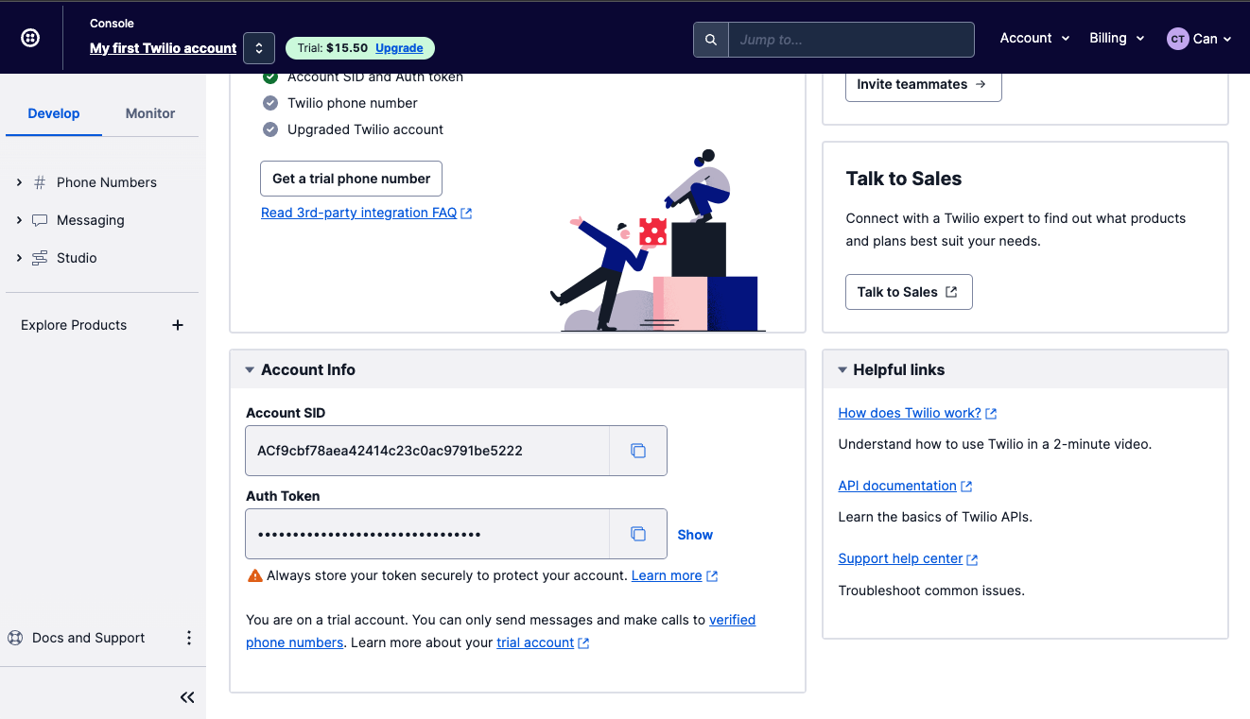The image size is (1250, 719).
Task: Collapse the sidebar with double chevron
Action: (x=187, y=697)
